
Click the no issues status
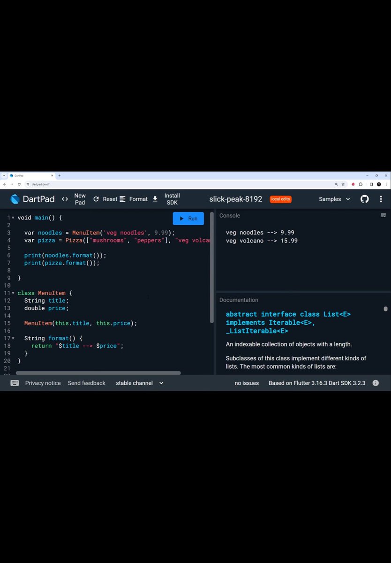[247, 383]
